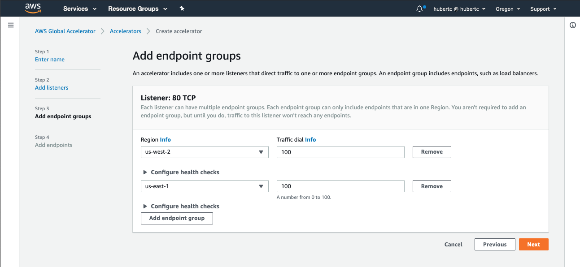Open the notifications bell
Image resolution: width=580 pixels, height=267 pixels.
420,9
